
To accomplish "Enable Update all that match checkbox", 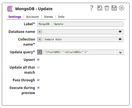I will coord(38,67).
